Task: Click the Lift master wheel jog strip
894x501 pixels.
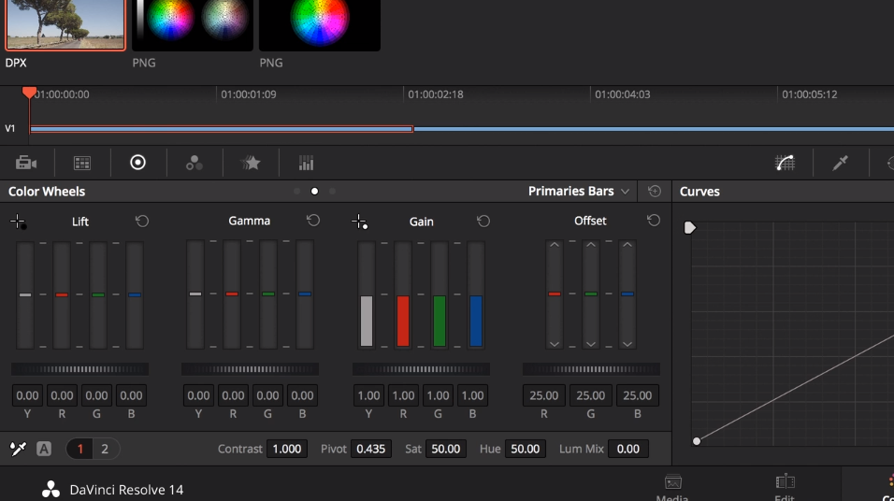Action: (79, 369)
